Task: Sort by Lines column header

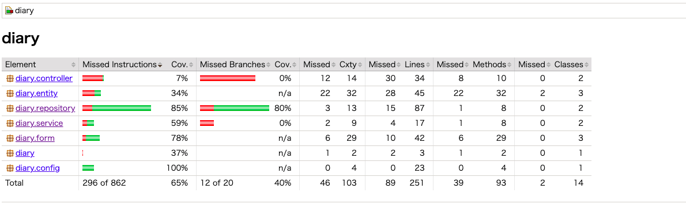Action: coord(416,64)
